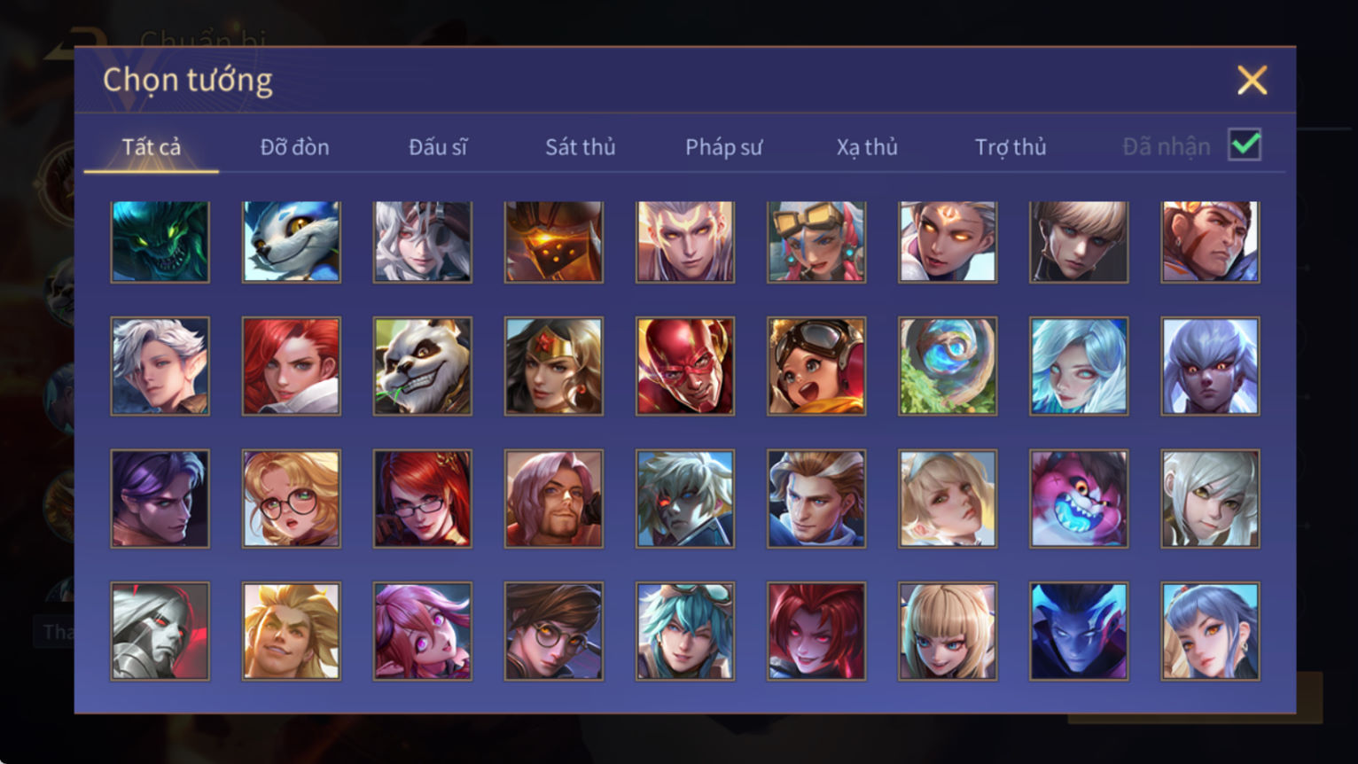Viewport: 1358px width, 764px height.
Task: Switch to the Xạ thủ tab
Action: [x=867, y=147]
